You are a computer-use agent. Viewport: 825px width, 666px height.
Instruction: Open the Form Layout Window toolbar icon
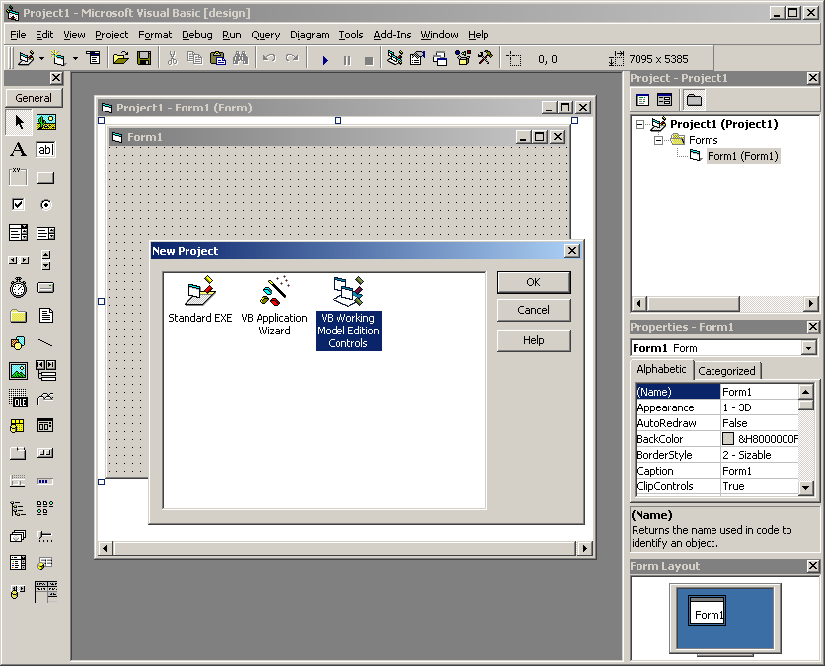(440, 58)
